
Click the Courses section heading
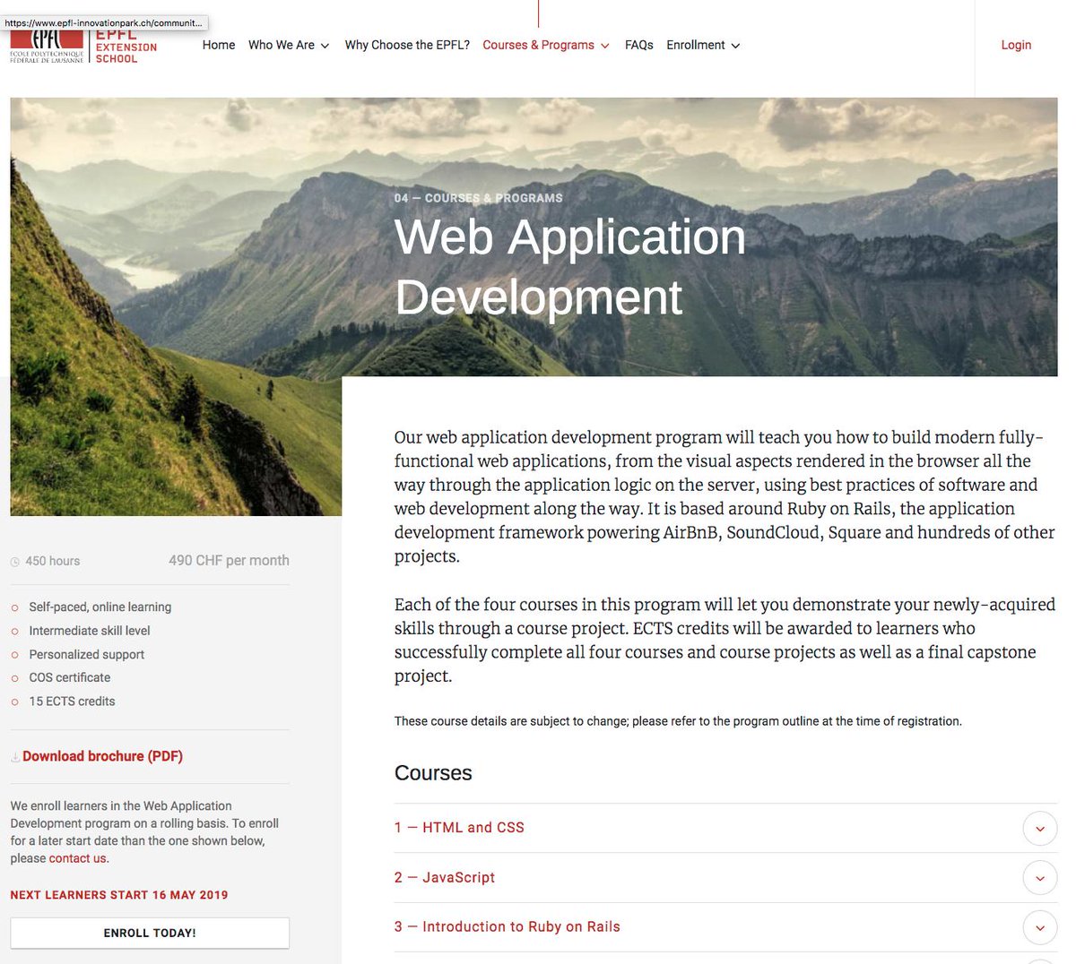point(433,773)
